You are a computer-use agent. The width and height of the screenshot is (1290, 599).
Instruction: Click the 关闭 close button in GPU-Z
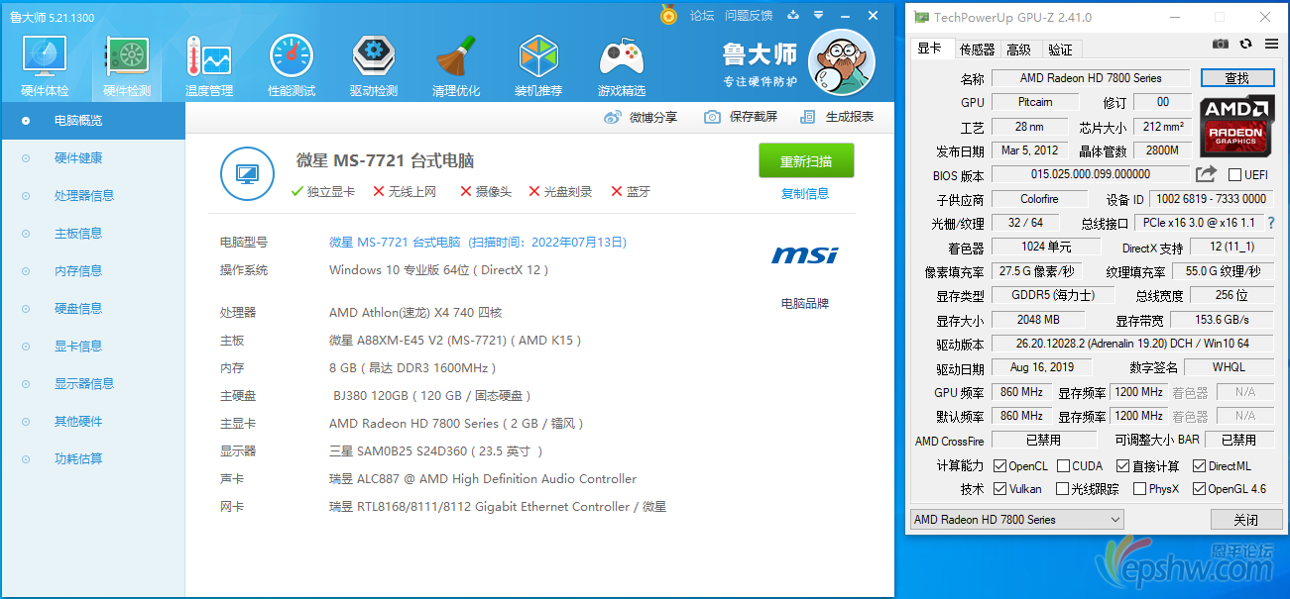click(x=1245, y=520)
